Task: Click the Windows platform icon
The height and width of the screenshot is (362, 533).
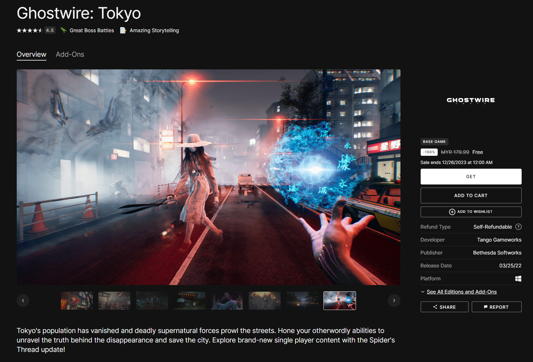Action: click(x=518, y=278)
